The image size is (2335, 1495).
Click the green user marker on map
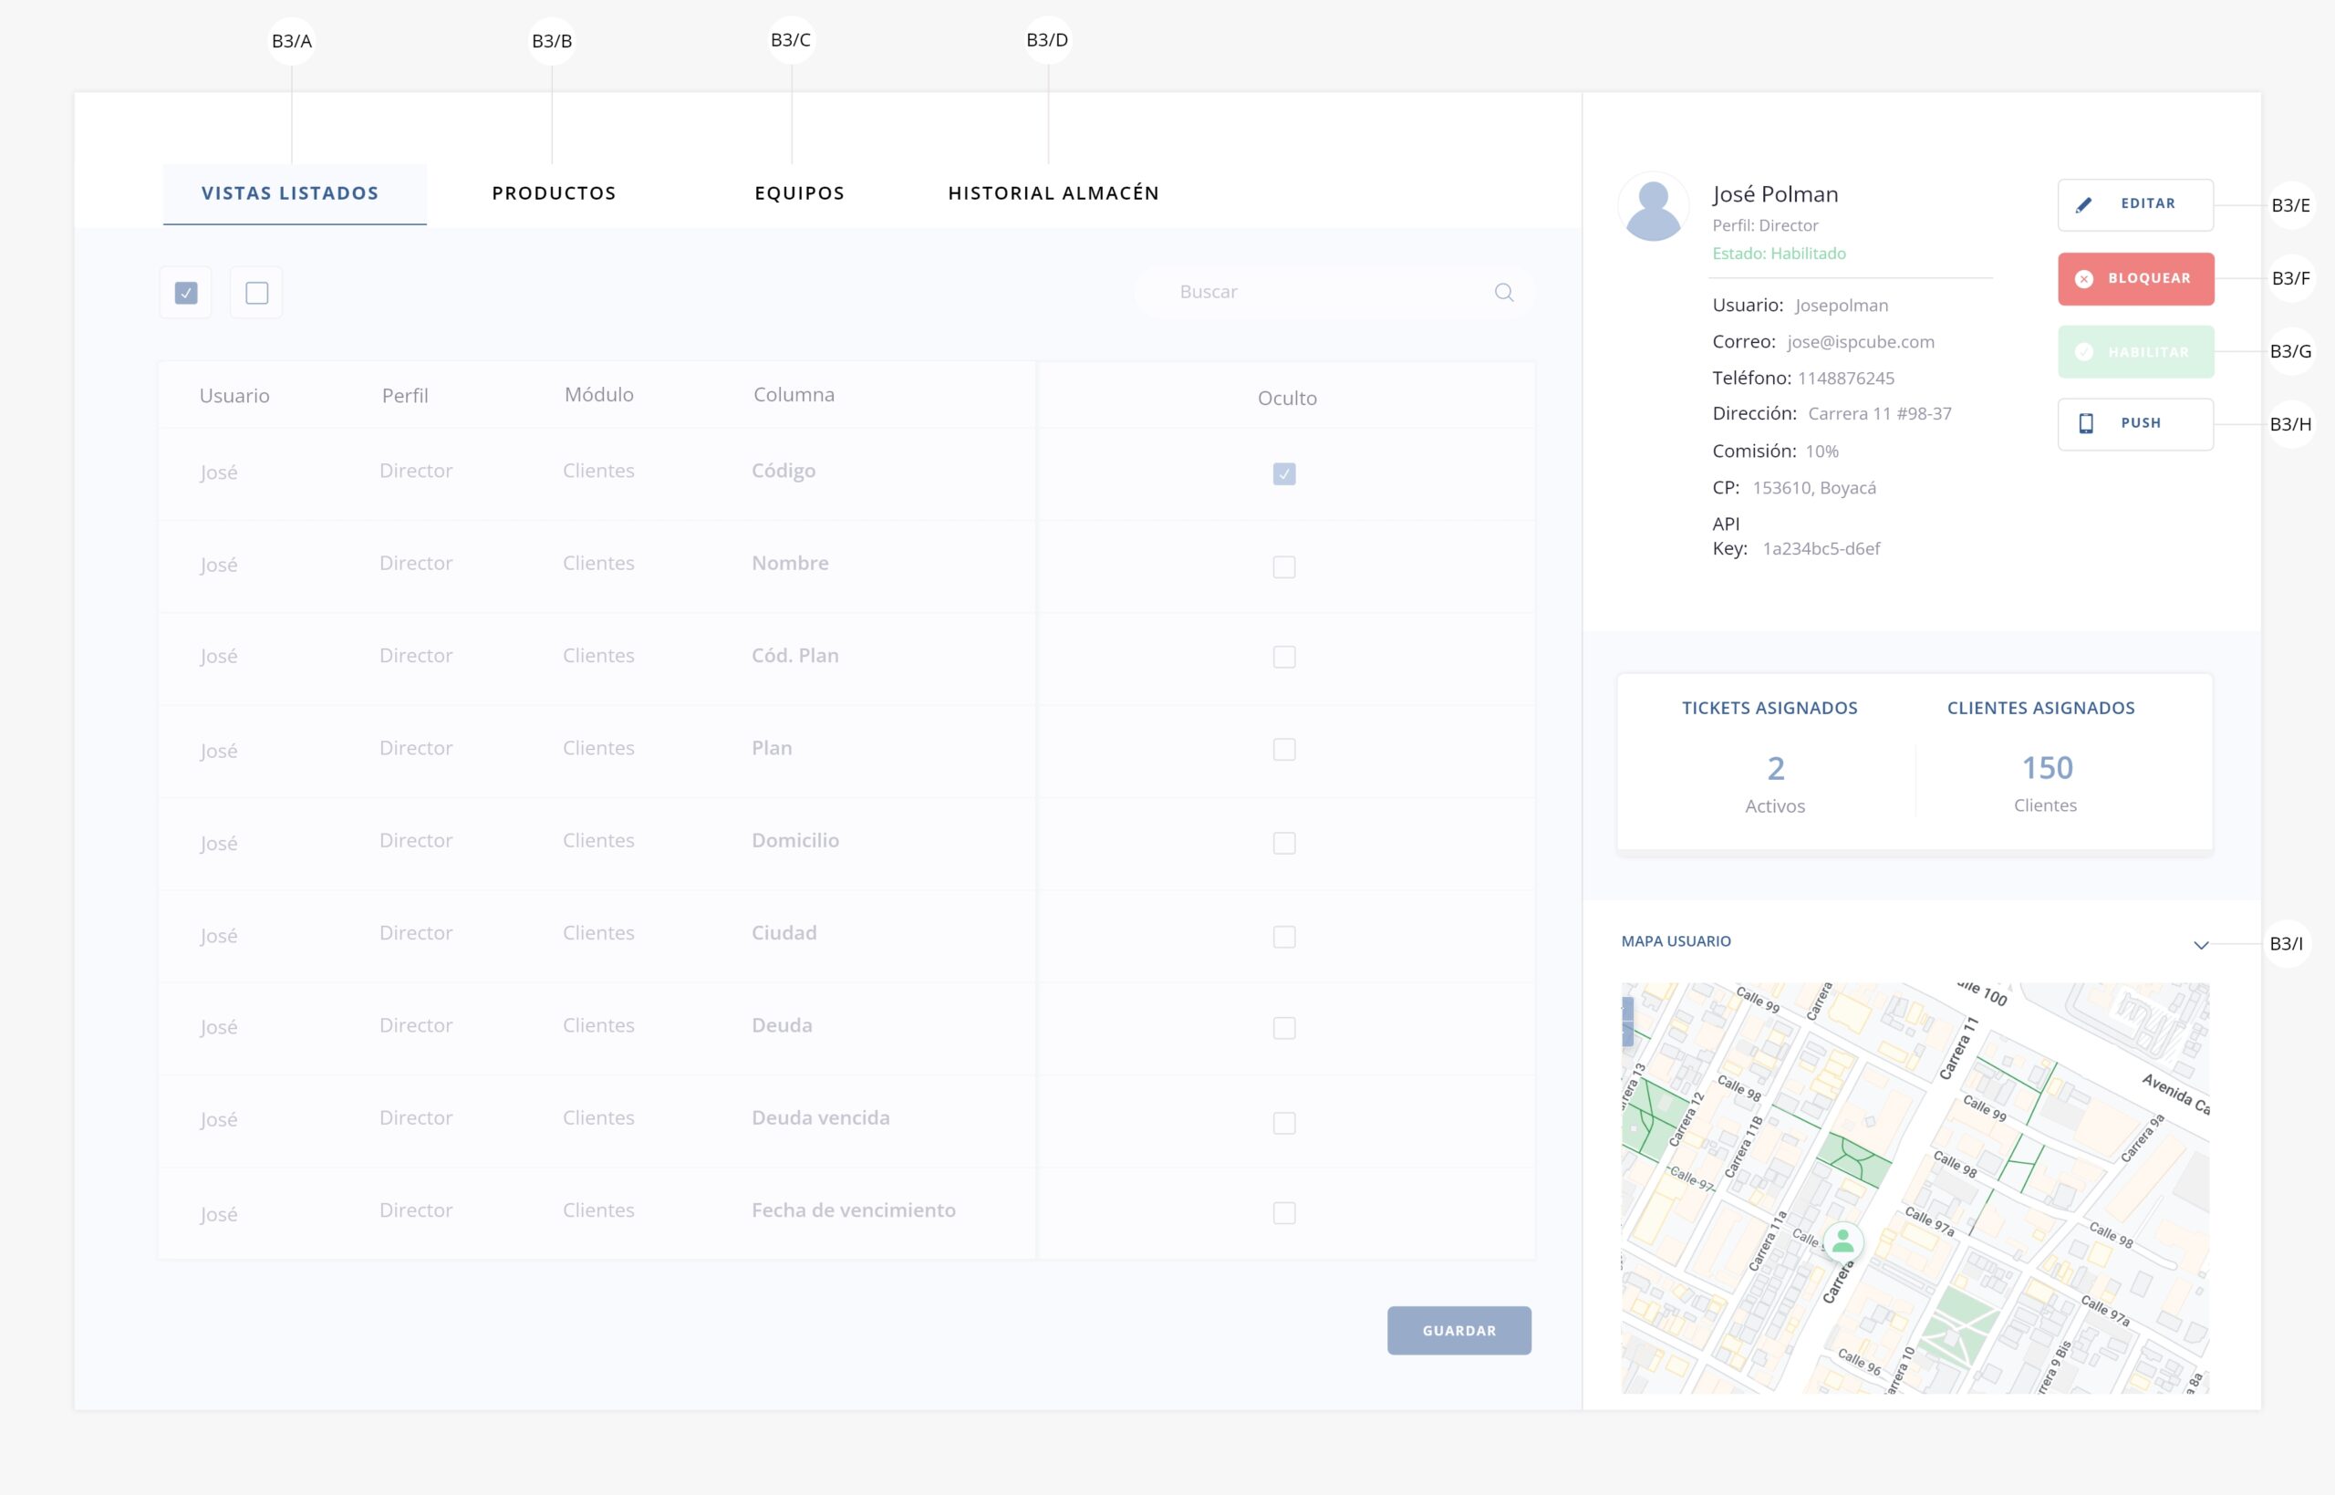(x=1842, y=1241)
